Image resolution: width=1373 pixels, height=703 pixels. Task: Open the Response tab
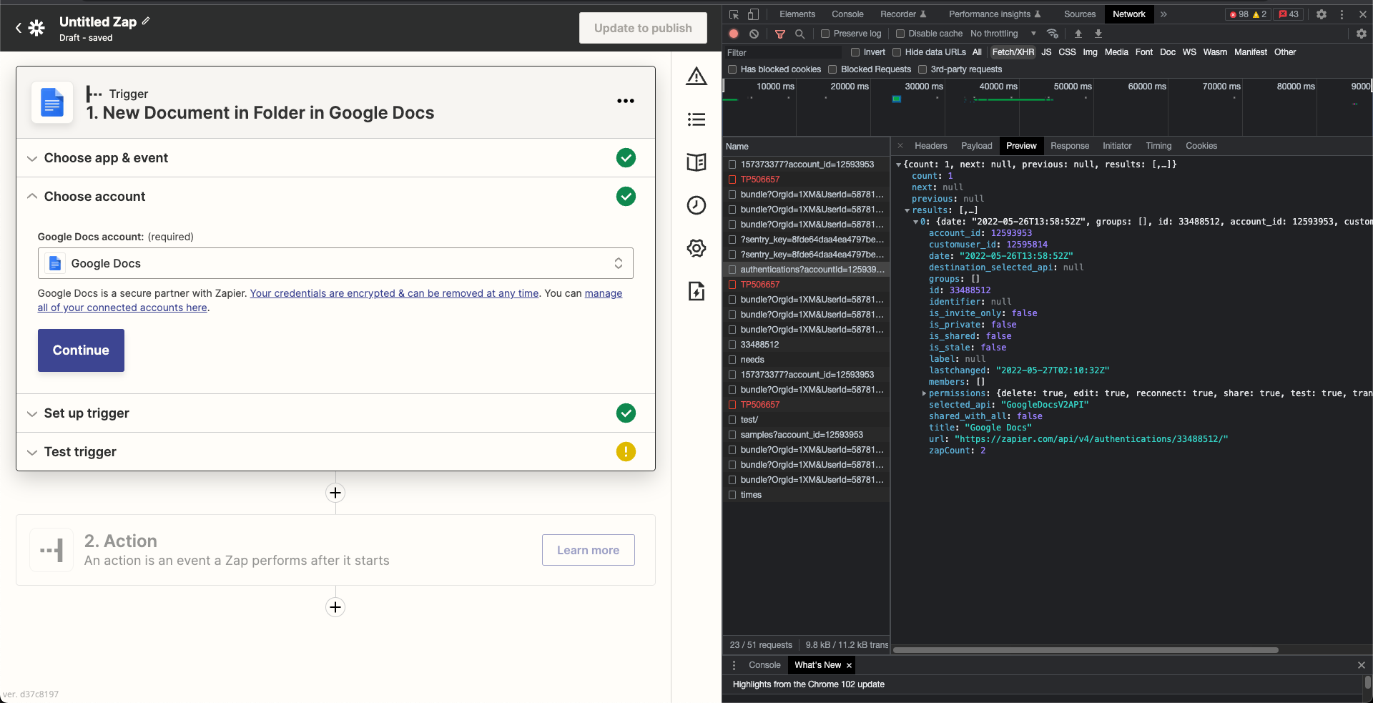(1070, 146)
